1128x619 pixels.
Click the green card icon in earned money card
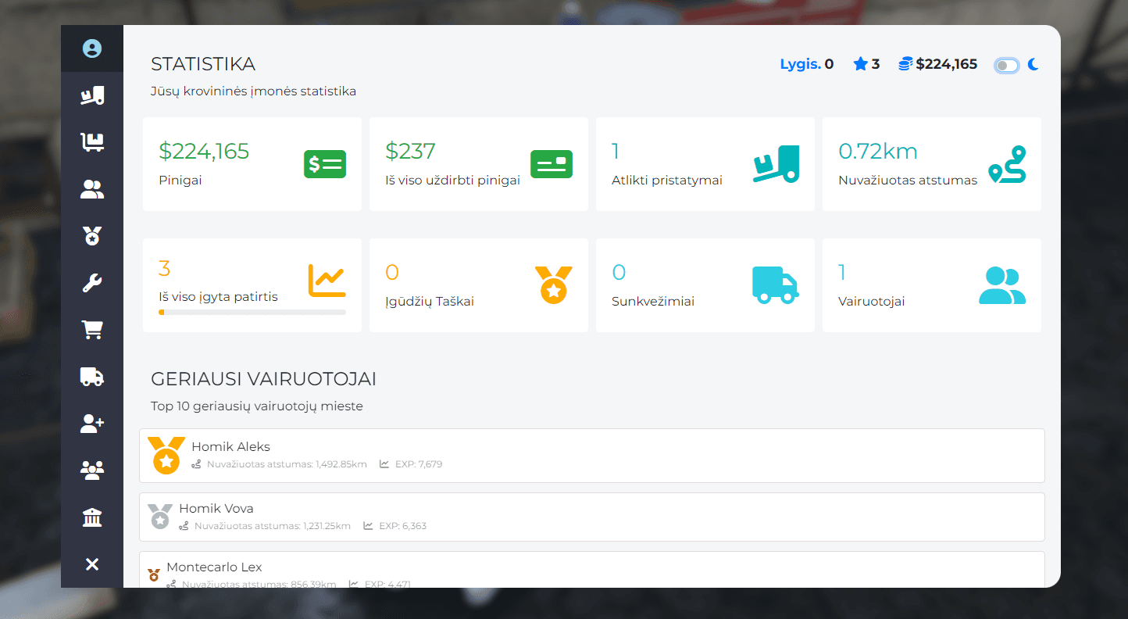(x=552, y=164)
